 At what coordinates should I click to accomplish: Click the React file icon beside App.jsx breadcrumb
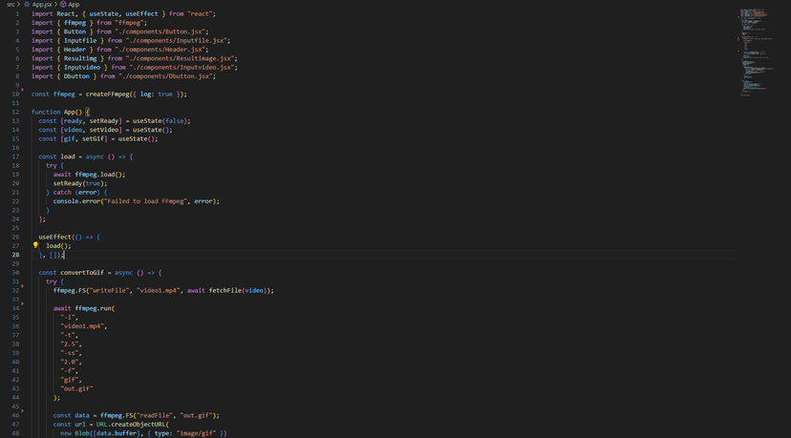[27, 5]
